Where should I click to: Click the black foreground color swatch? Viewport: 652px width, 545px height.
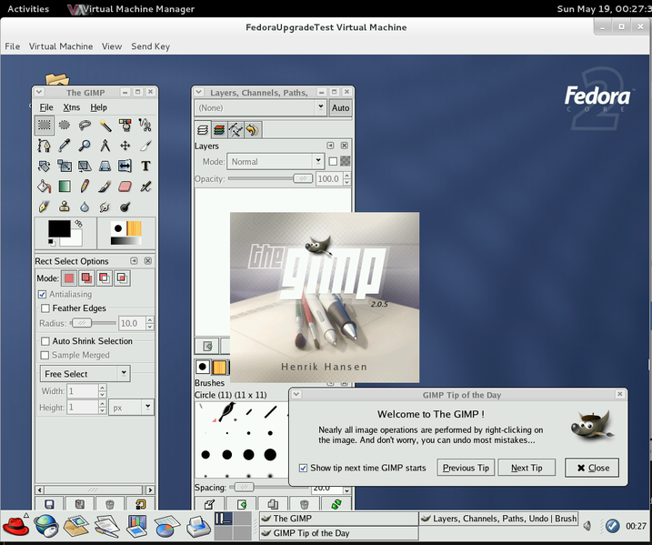pyautogui.click(x=59, y=228)
